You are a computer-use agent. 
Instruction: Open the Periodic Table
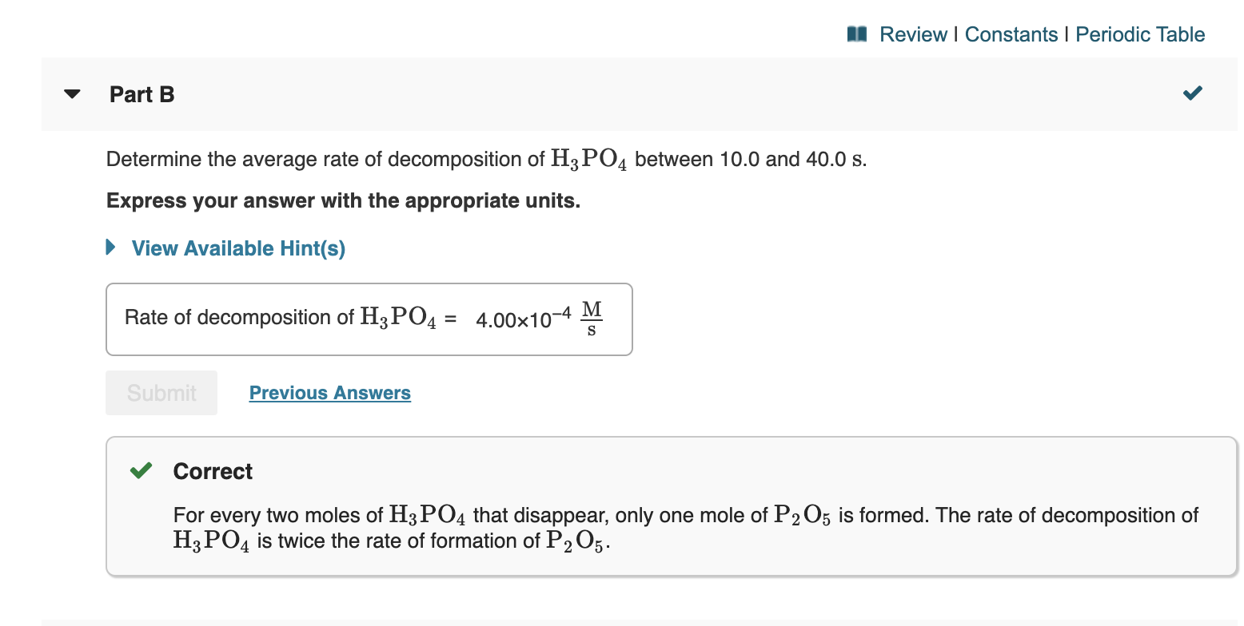pos(1140,34)
